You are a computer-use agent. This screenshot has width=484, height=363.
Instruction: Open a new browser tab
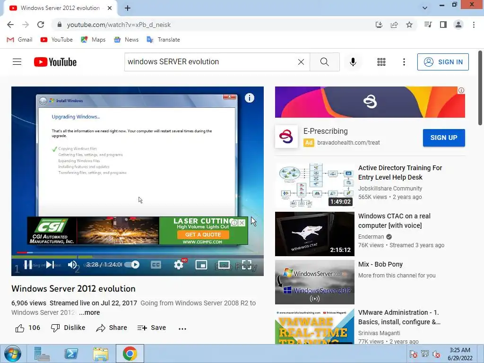click(x=128, y=8)
